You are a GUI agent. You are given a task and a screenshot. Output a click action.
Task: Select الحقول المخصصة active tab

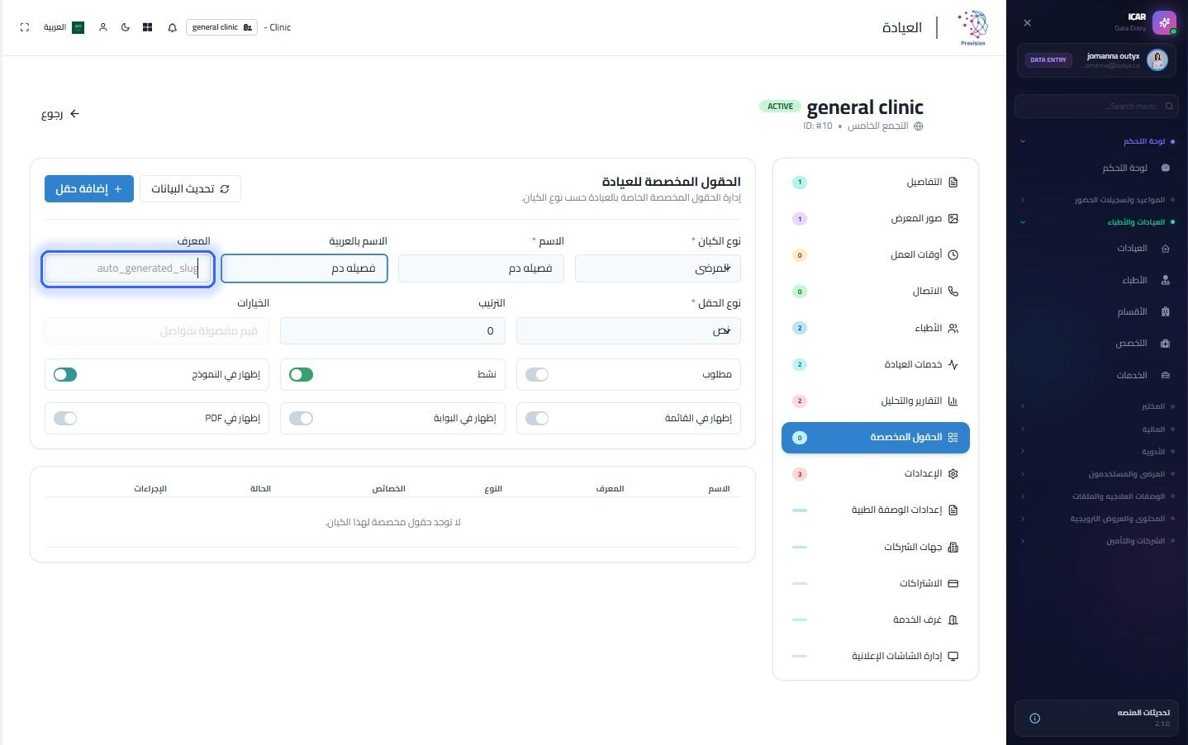(x=876, y=437)
